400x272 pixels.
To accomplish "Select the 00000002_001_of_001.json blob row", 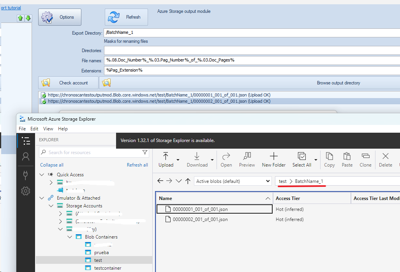I will (200, 219).
